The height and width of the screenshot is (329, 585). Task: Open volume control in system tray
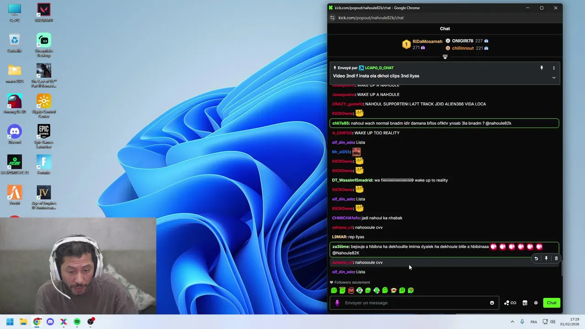(553, 322)
